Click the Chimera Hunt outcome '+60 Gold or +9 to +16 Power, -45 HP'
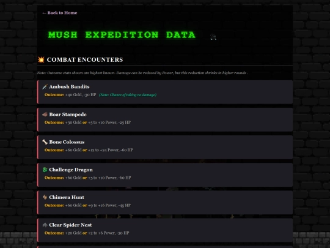Viewport: 330px width, 248px height. point(98,205)
